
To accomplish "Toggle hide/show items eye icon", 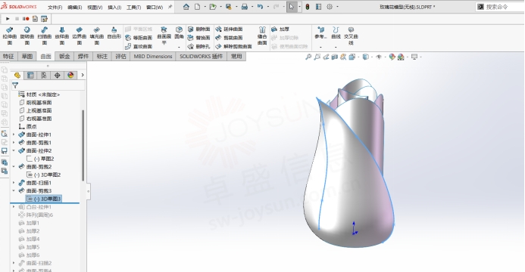I will (379, 57).
